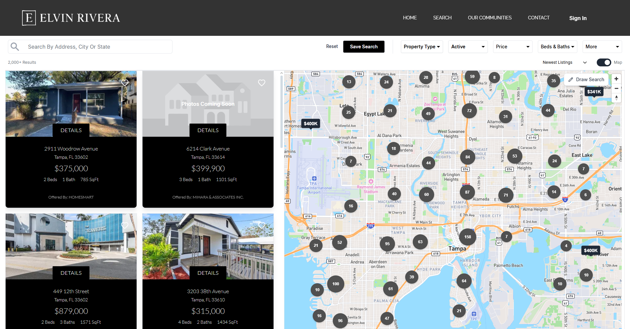Zoom out of the map with minus icon
Viewport: 630px width, 329px height.
pos(616,88)
